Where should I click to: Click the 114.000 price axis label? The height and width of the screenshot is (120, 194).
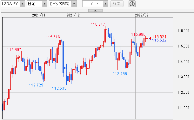183,61
